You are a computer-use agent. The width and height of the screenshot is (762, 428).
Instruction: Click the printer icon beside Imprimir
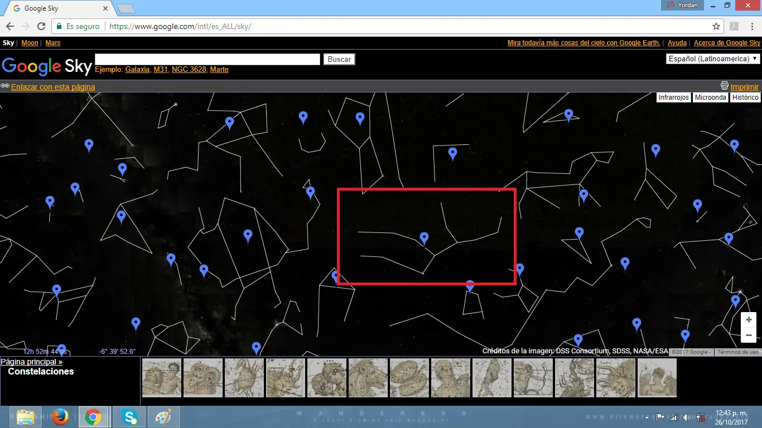coord(725,86)
